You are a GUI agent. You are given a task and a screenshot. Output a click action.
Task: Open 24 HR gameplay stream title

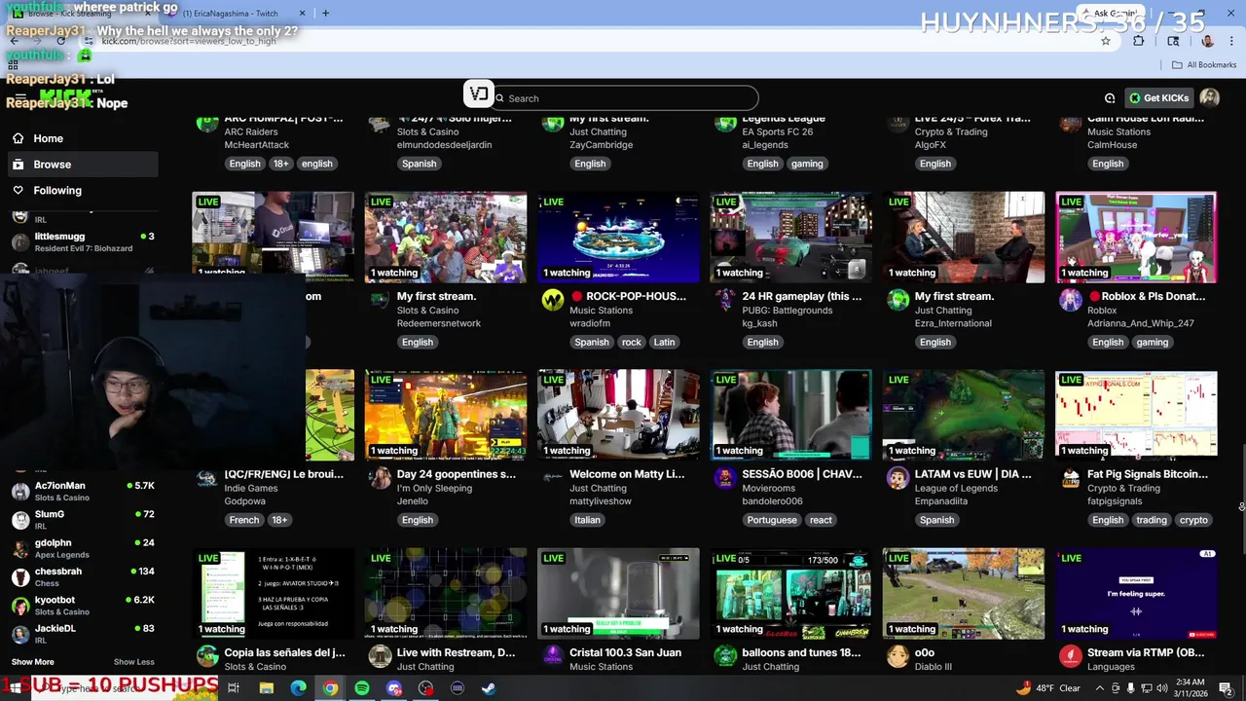tap(802, 296)
